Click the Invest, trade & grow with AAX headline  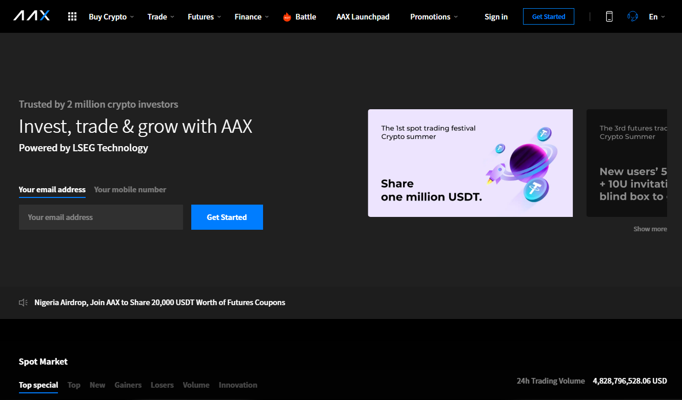[135, 126]
